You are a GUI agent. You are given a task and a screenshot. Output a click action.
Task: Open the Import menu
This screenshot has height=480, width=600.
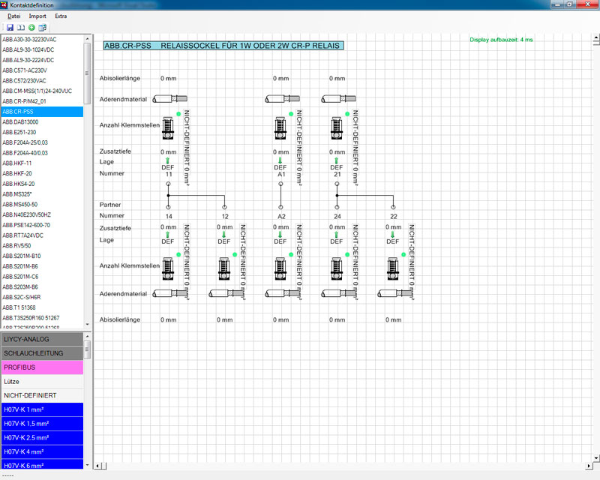tap(37, 16)
